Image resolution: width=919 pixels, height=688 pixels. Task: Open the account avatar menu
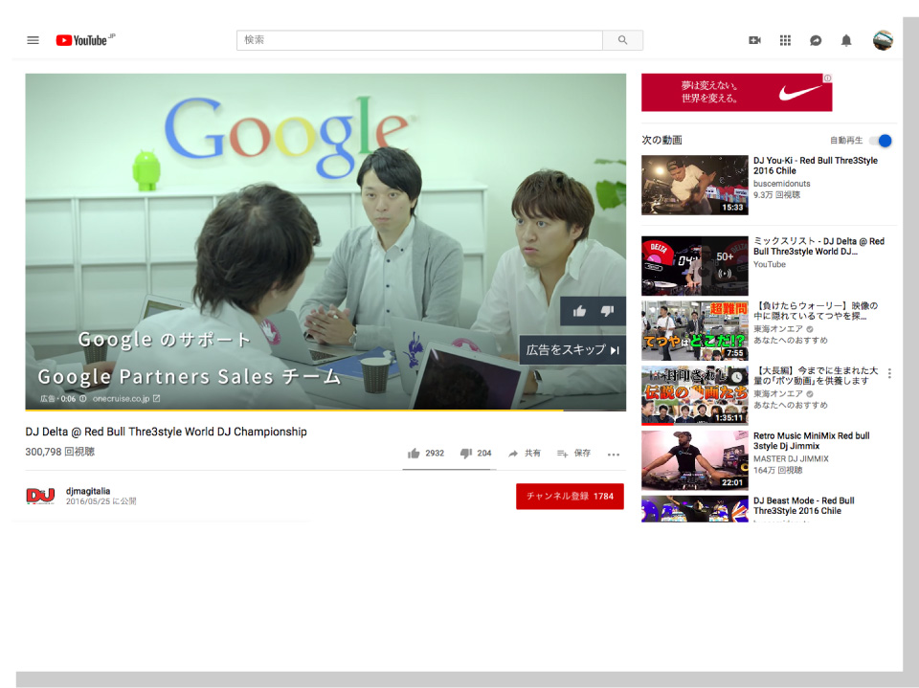pyautogui.click(x=883, y=40)
